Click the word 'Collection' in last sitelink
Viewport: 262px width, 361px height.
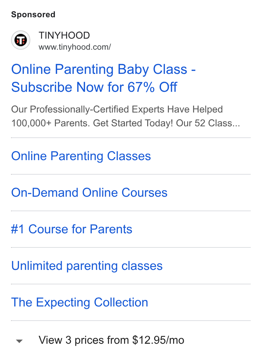point(121,302)
